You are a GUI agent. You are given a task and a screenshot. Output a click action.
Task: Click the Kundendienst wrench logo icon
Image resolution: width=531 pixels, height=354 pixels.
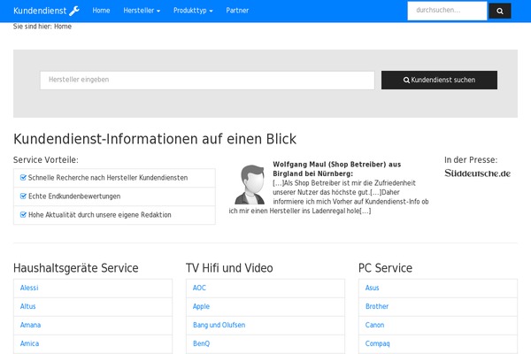[x=74, y=11]
